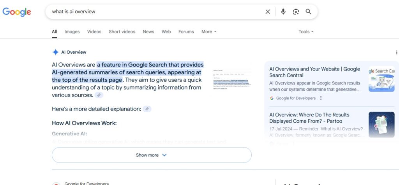Image resolution: width=399 pixels, height=185 pixels.
Task: Select the News search tab
Action: pos(148,32)
